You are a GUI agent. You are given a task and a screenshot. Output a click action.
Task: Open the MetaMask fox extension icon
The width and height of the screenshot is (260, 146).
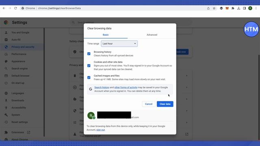point(227,8)
